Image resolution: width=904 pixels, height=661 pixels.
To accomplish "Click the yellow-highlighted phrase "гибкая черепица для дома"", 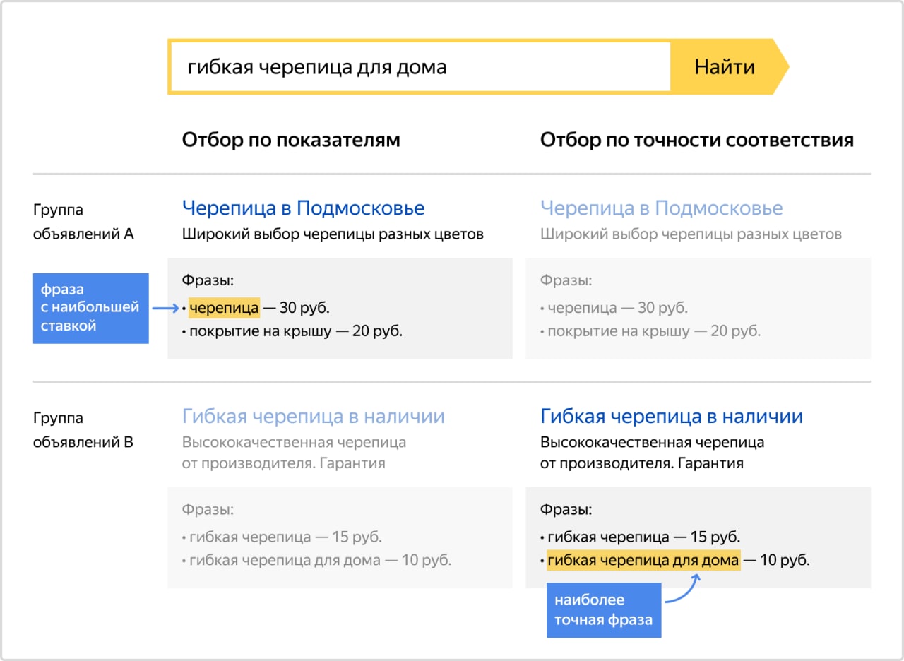I will point(643,561).
